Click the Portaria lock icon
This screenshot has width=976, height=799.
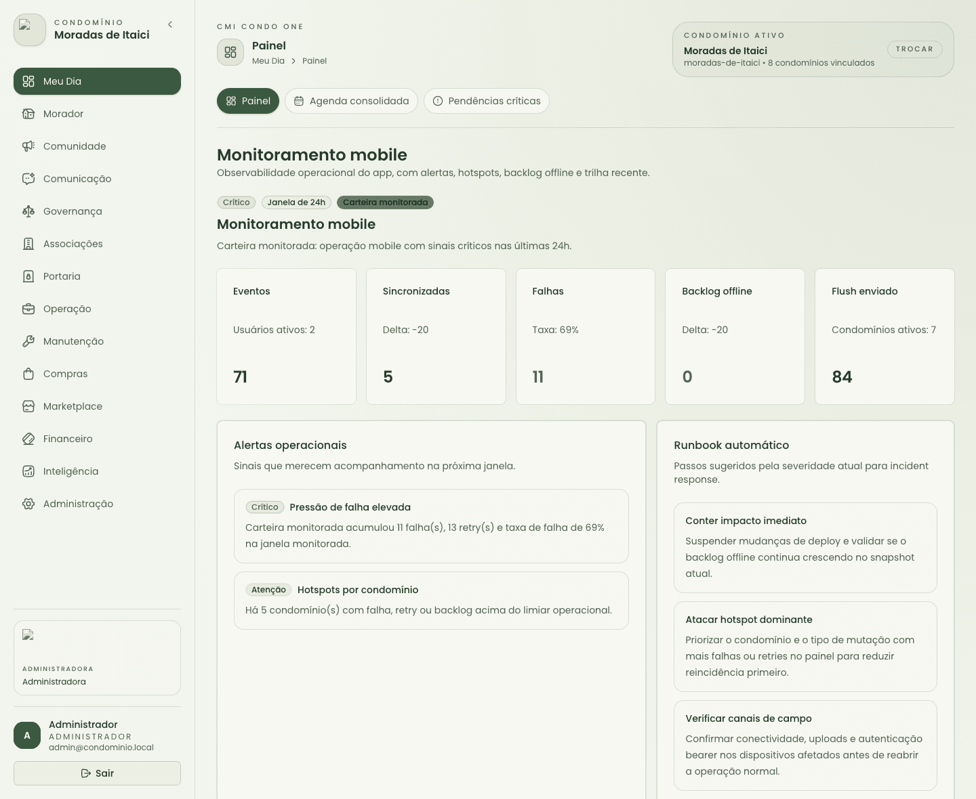coord(28,276)
